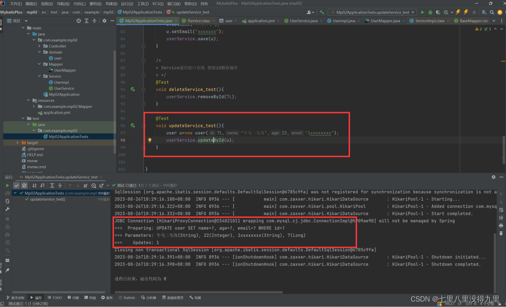
Task: Click the run gutter icon beside deleteService_test
Action: (133, 89)
